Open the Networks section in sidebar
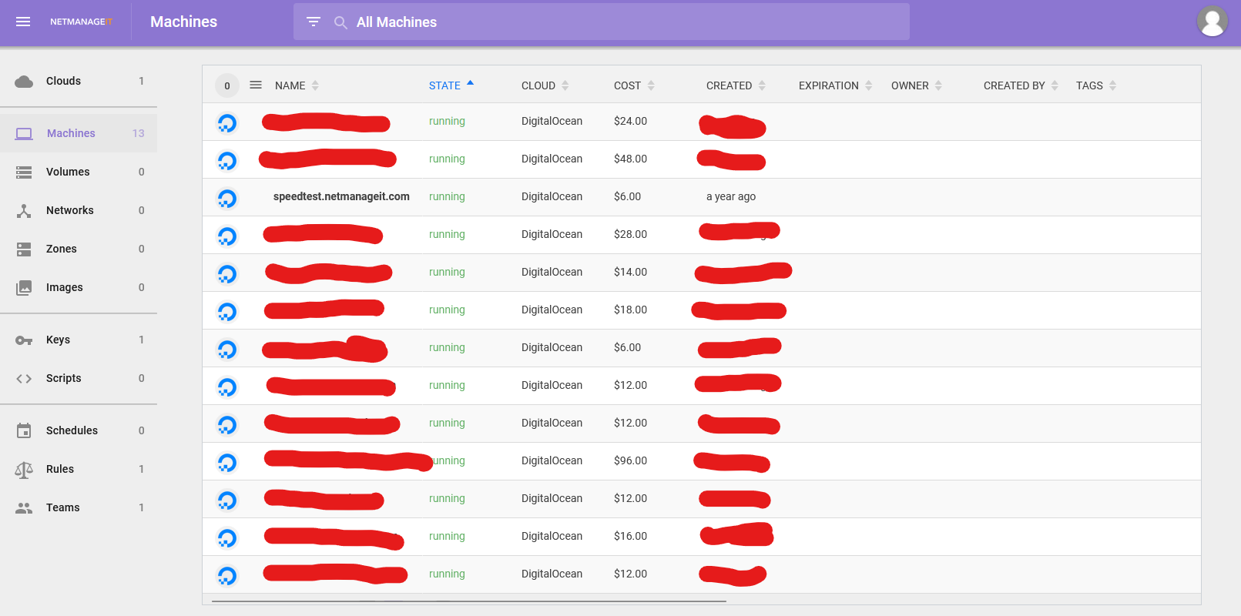1241x616 pixels. click(69, 210)
